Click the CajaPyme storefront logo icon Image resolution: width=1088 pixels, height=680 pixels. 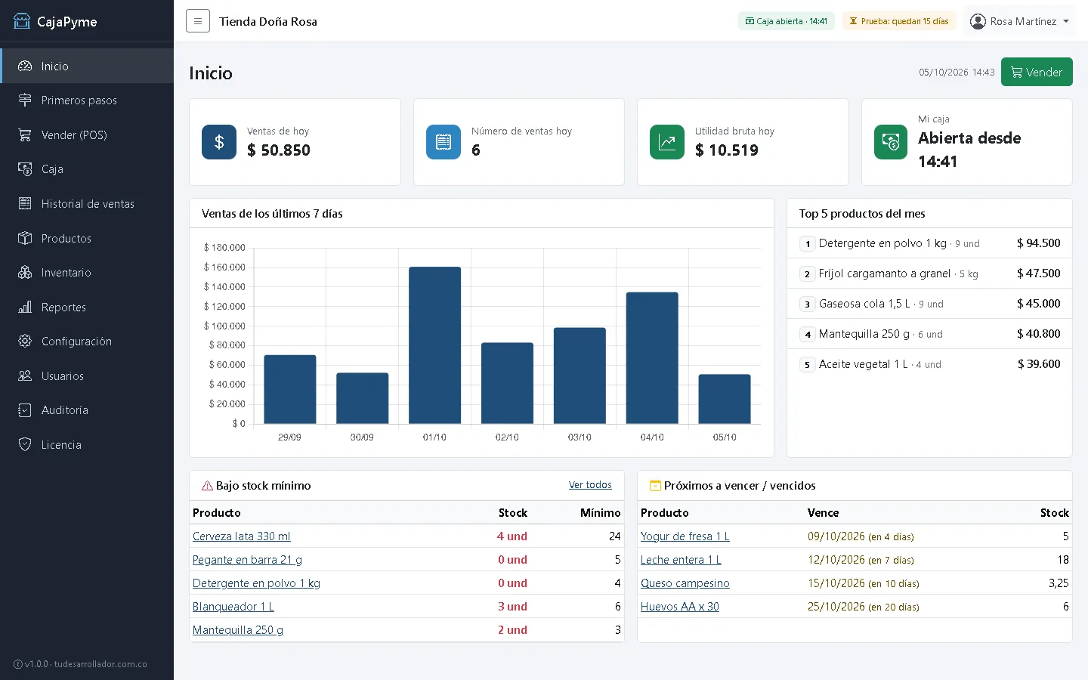tap(22, 21)
